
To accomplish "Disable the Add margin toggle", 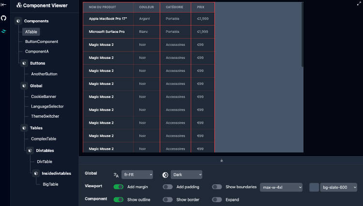I will coord(118,187).
